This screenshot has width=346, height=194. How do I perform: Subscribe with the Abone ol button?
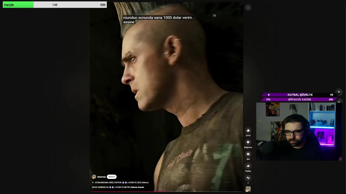[112, 177]
